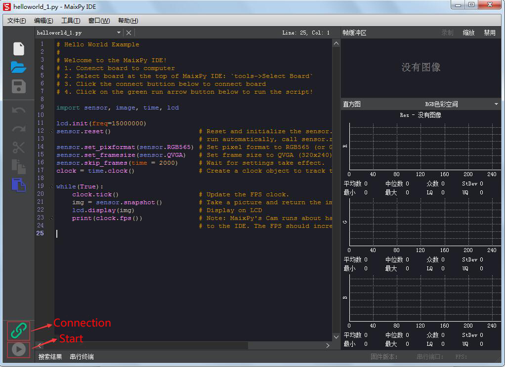Connect to the board with the green link icon
The image size is (505, 367).
[x=19, y=330]
